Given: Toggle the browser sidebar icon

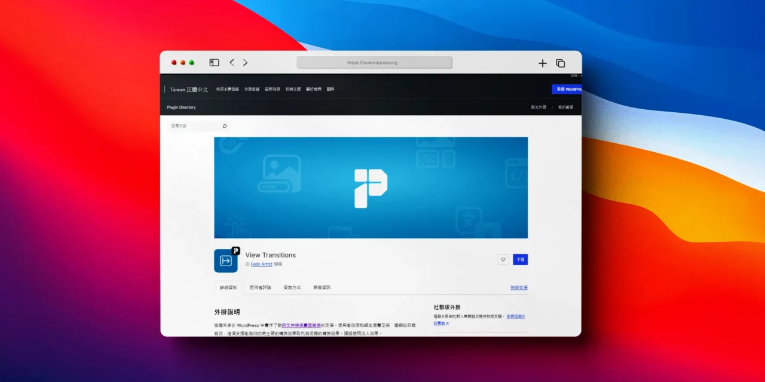Looking at the screenshot, I should click(214, 63).
